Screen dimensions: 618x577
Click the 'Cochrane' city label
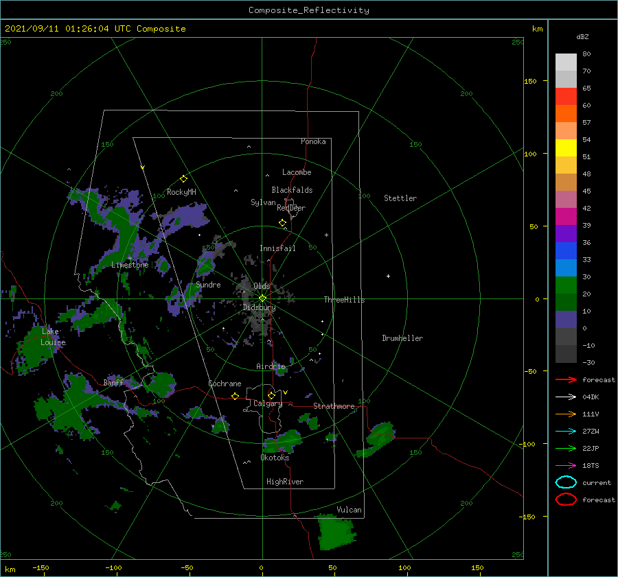(225, 384)
